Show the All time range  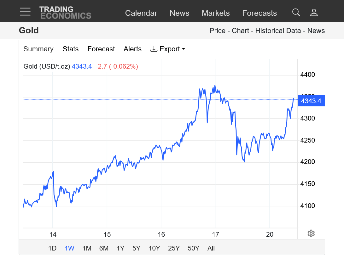tap(211, 248)
